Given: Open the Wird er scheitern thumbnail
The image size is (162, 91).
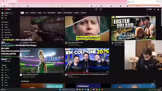Looking at the screenshot, I should (87, 29).
